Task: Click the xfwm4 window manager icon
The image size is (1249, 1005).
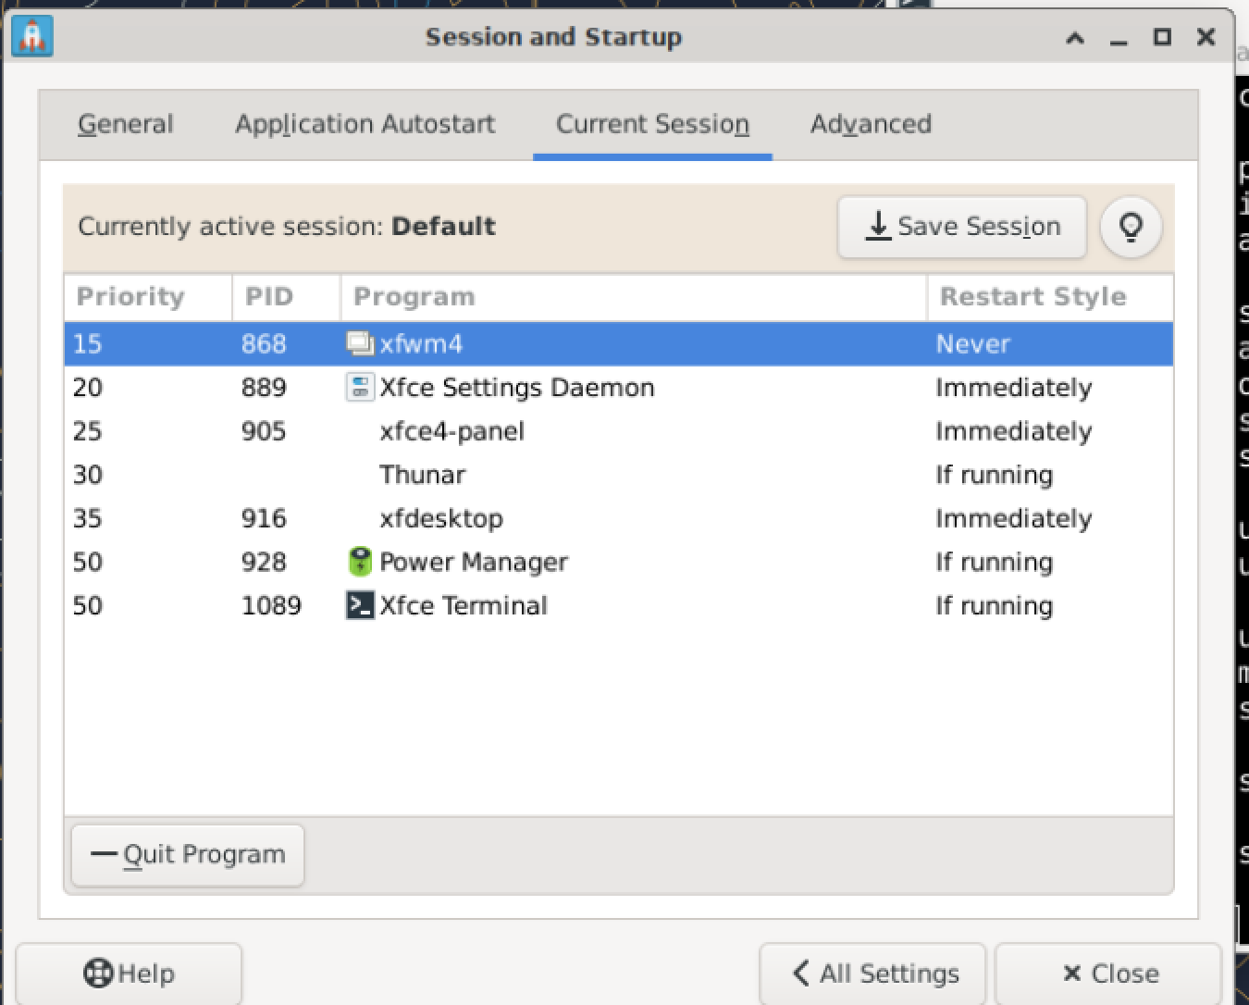Action: coord(359,343)
